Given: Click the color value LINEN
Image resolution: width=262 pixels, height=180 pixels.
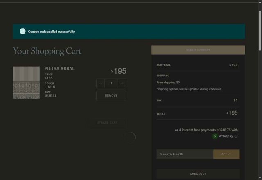Looking at the screenshot, I should [x=50, y=87].
